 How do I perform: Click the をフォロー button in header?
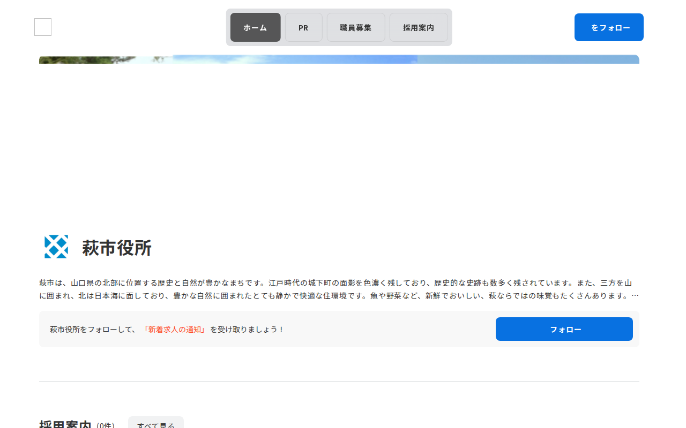point(609,27)
